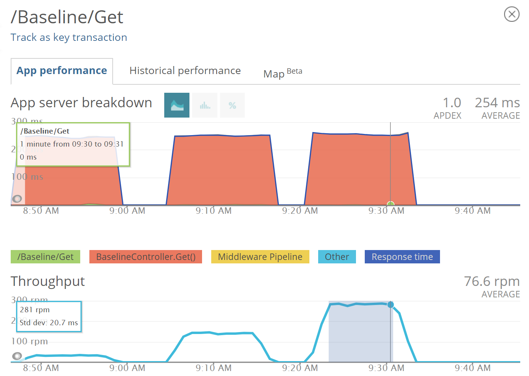The image size is (529, 376).
Task: Click the 1.0 Apdex score
Action: click(452, 103)
